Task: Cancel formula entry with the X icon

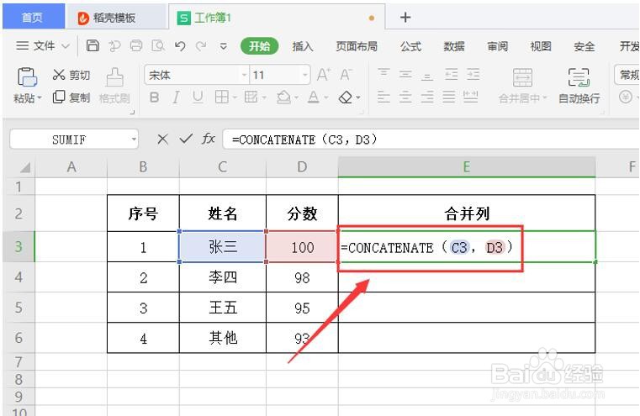Action: [162, 140]
